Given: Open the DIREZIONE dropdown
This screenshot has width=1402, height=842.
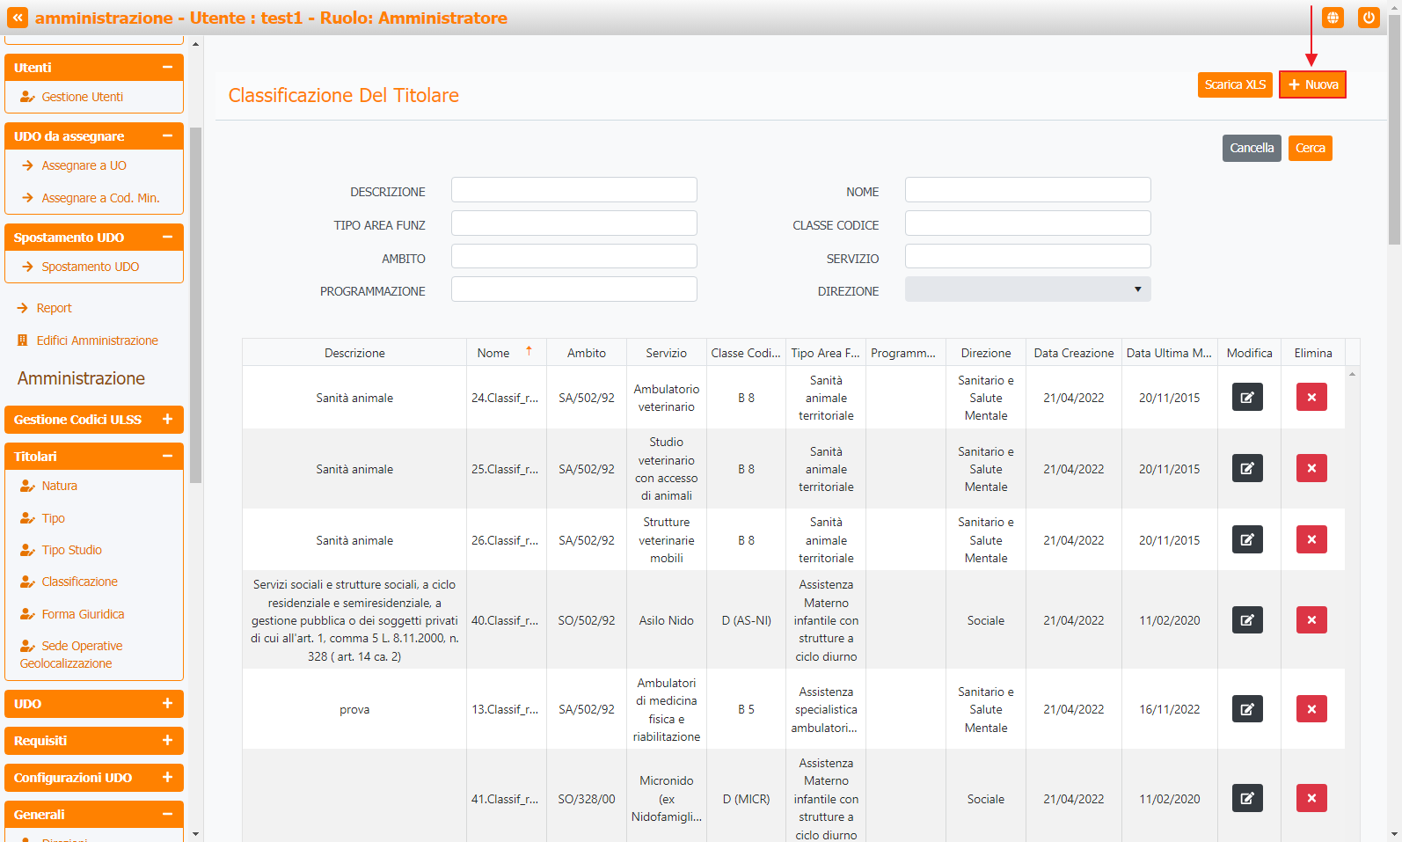Looking at the screenshot, I should pos(1027,289).
